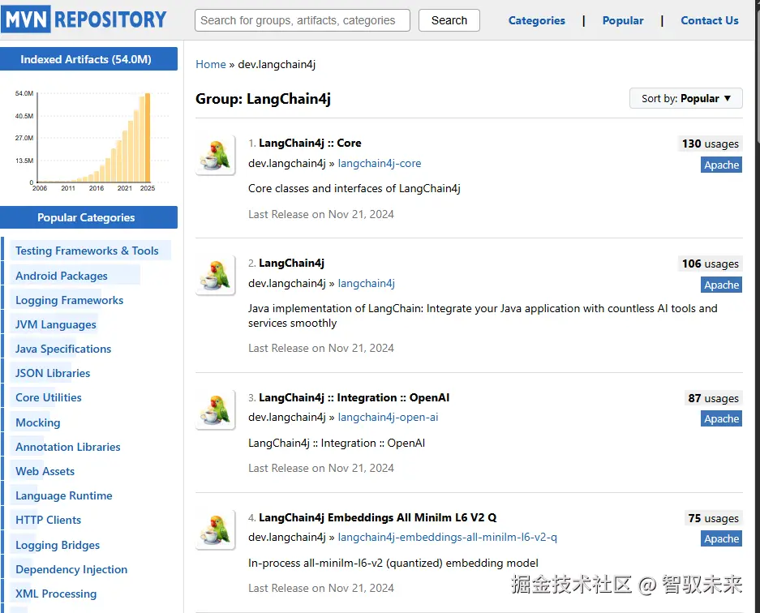Click the MVN Repository logo
The image size is (760, 613).
tap(84, 19)
